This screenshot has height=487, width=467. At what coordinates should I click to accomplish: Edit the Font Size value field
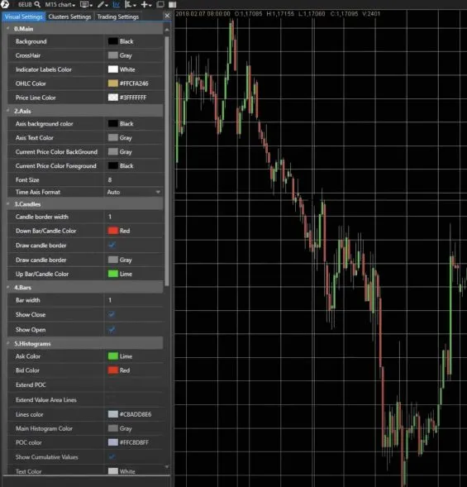click(134, 179)
